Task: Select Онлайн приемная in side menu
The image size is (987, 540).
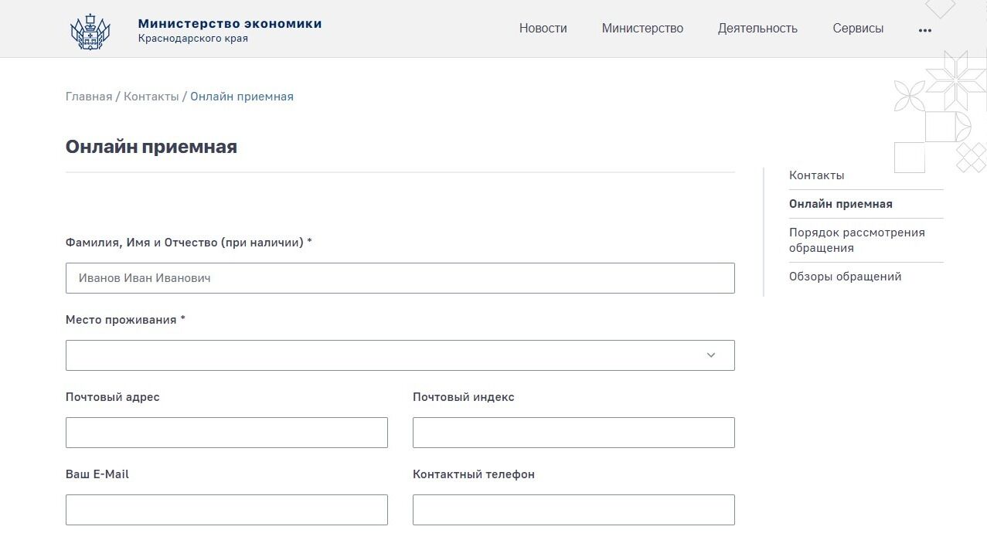Action: (840, 204)
